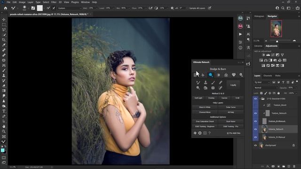
Task: Open the gear settings icon at the bottom of Ultimate Retouch
Action: pyautogui.click(x=200, y=133)
